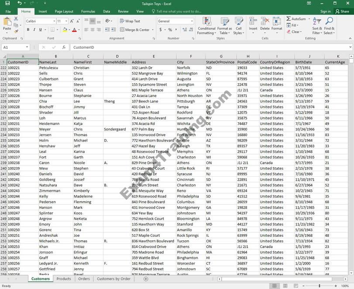This screenshot has width=354, height=289.
Task: Toggle Bold formatting
Action: (28, 30)
